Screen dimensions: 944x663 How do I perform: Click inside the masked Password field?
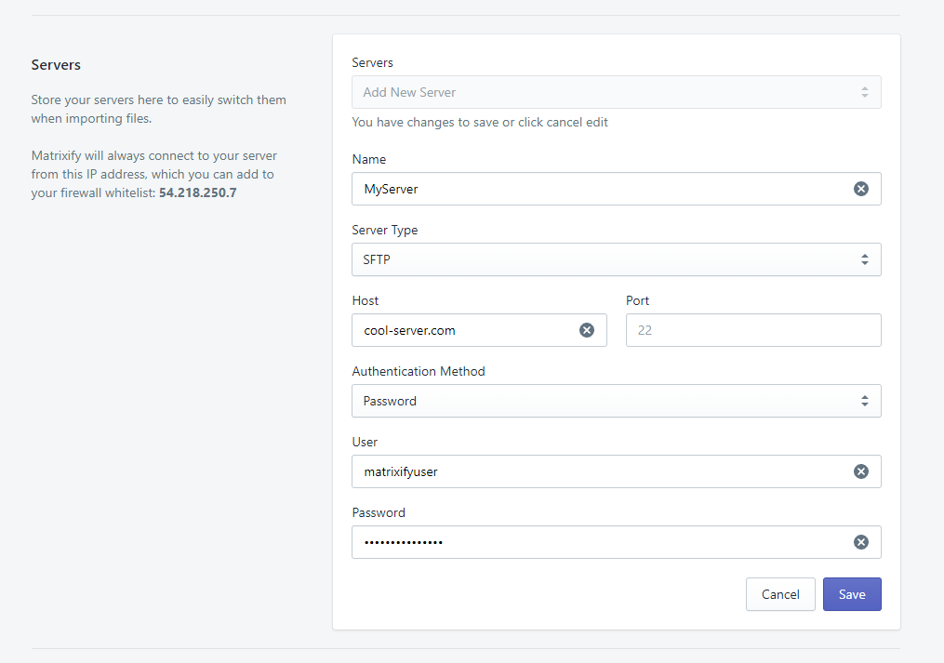tap(595, 542)
